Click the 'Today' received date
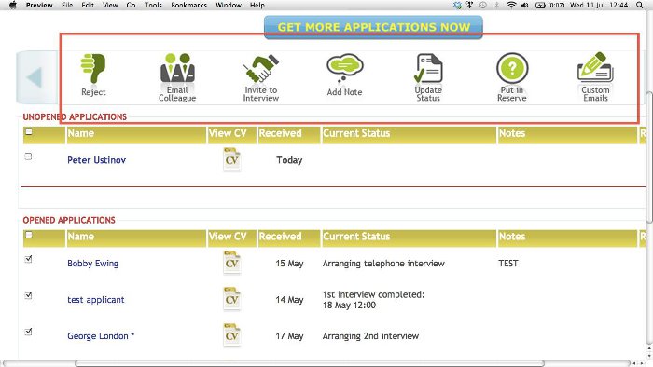 coord(289,160)
